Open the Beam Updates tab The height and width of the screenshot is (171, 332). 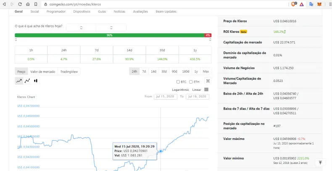(x=166, y=11)
